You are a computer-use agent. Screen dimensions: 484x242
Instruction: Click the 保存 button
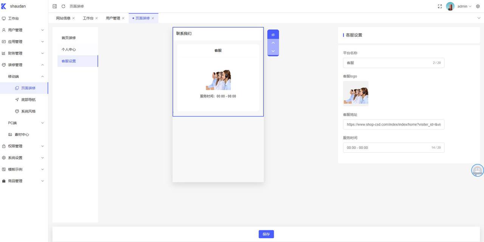click(x=266, y=234)
